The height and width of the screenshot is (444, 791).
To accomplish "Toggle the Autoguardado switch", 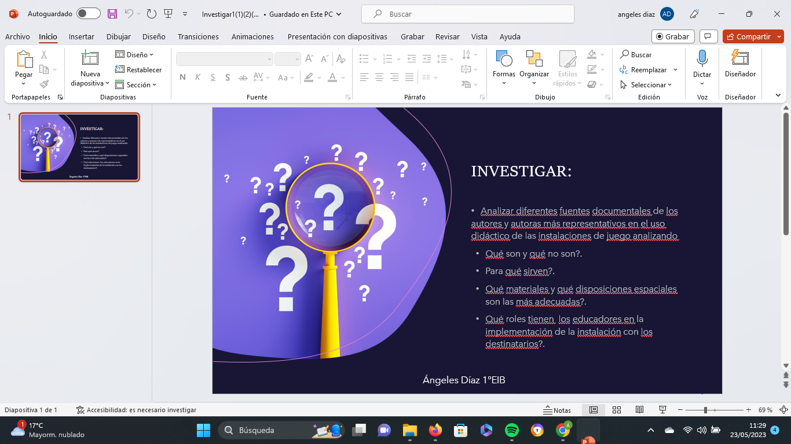I will 88,14.
